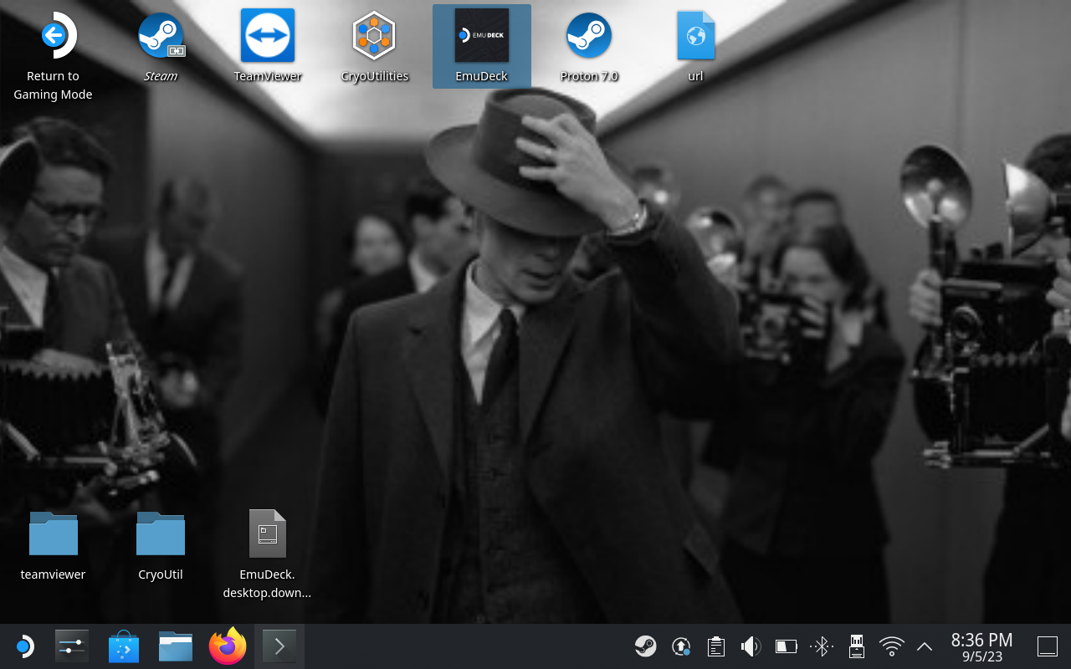Toggle Bluetooth from the system tray
Viewport: 1071px width, 669px height.
[x=821, y=646]
